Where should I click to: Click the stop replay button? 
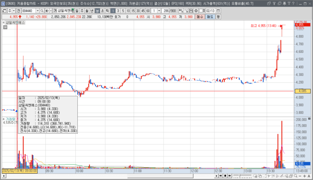(225, 176)
